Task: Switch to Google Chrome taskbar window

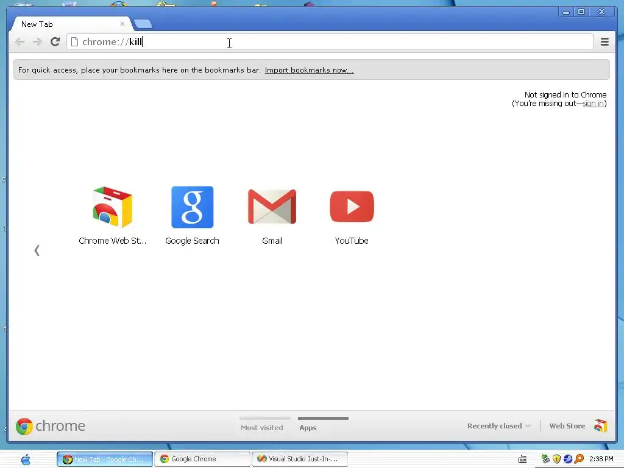Action: coord(202,459)
